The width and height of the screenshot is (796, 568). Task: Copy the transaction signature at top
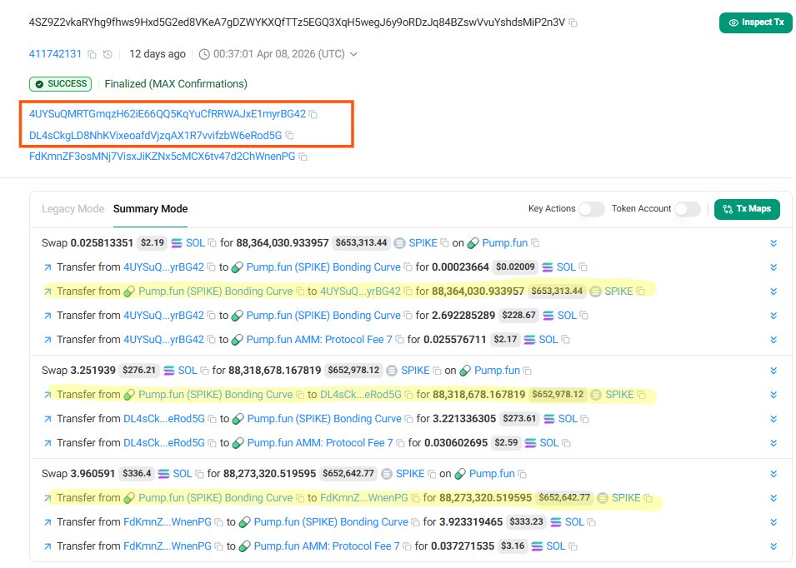573,22
